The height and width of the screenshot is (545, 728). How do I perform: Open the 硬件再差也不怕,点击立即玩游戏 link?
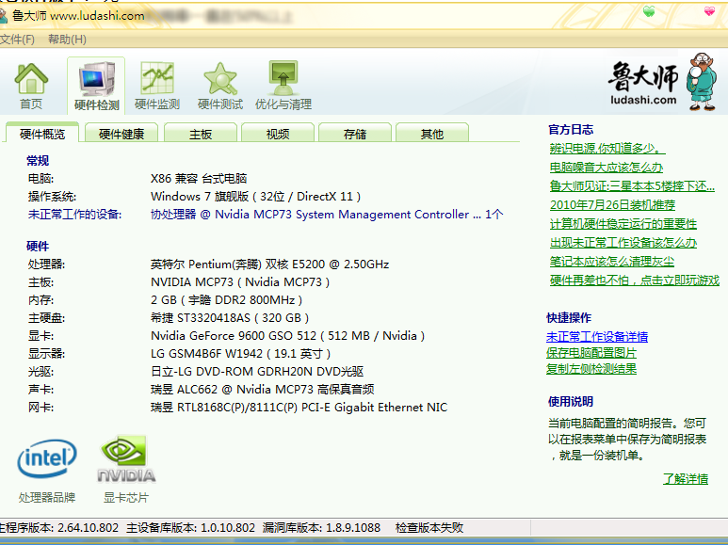[634, 281]
